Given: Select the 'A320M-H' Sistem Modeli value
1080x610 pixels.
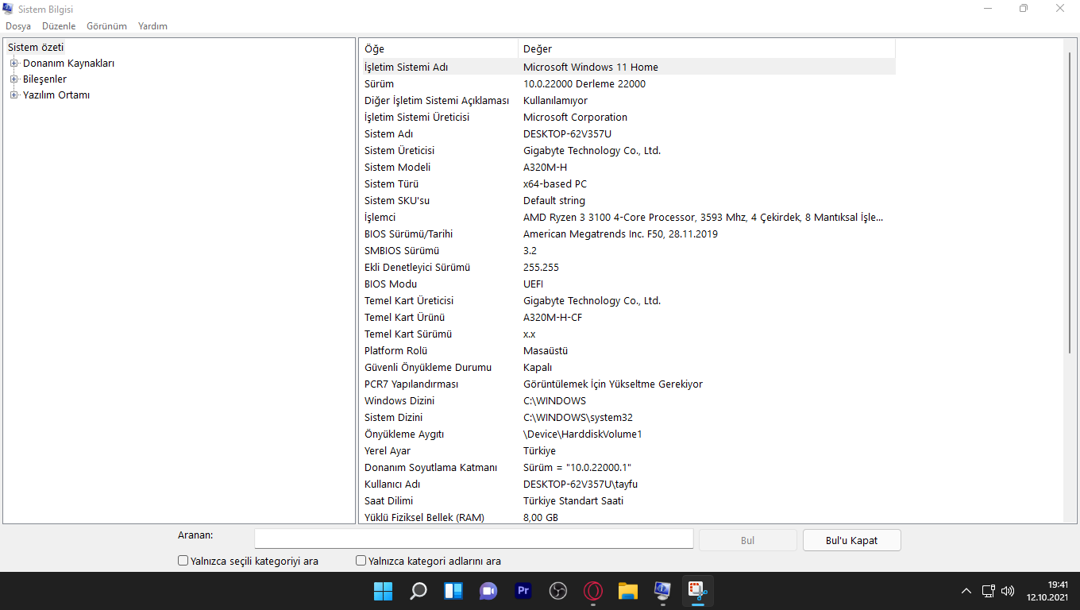Looking at the screenshot, I should [546, 168].
